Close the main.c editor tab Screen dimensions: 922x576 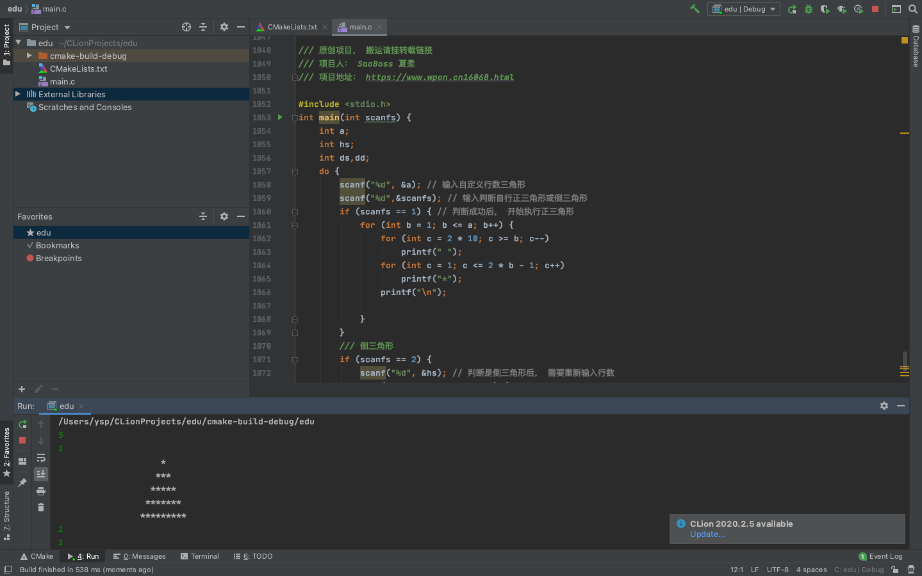tap(380, 27)
